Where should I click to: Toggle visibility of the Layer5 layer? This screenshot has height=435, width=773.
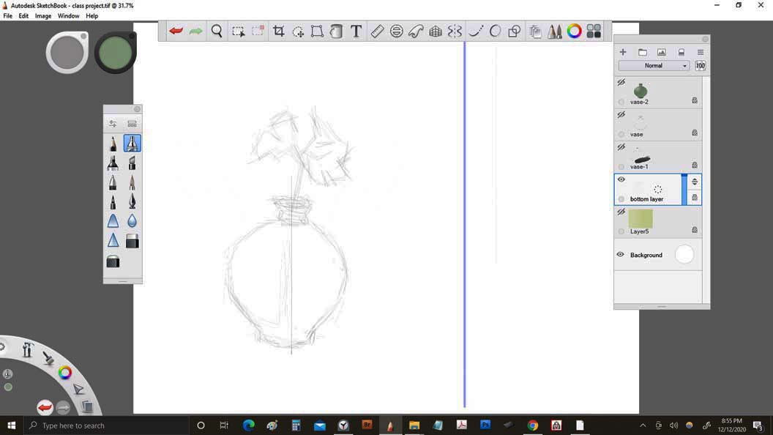[x=621, y=212]
